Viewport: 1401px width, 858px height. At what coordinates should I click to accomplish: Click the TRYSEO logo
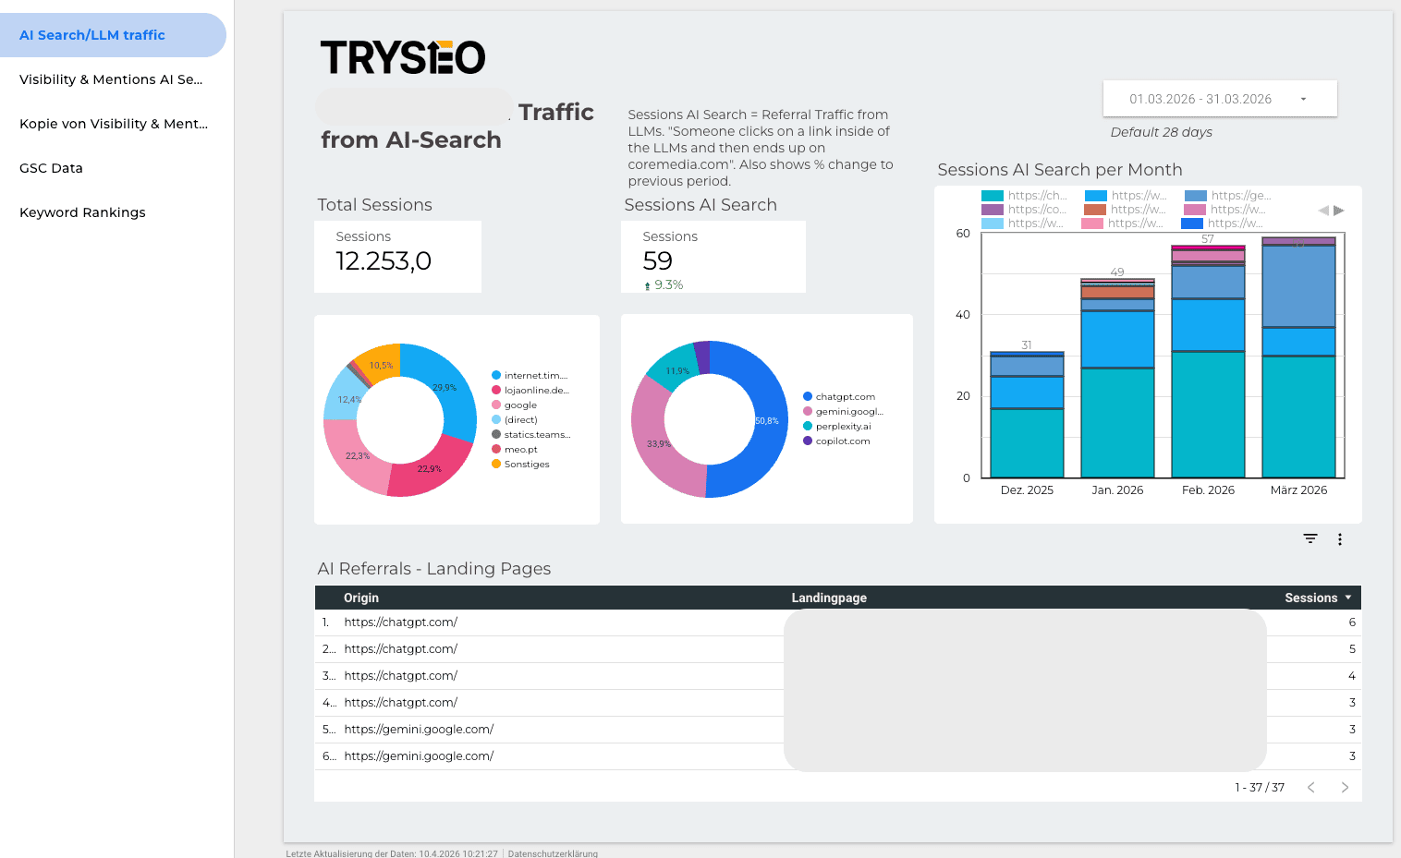(402, 57)
